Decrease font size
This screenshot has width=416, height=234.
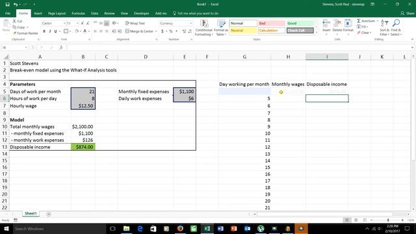click(88, 23)
